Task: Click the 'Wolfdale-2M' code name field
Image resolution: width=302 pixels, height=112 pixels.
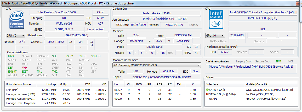Action: [64, 23]
